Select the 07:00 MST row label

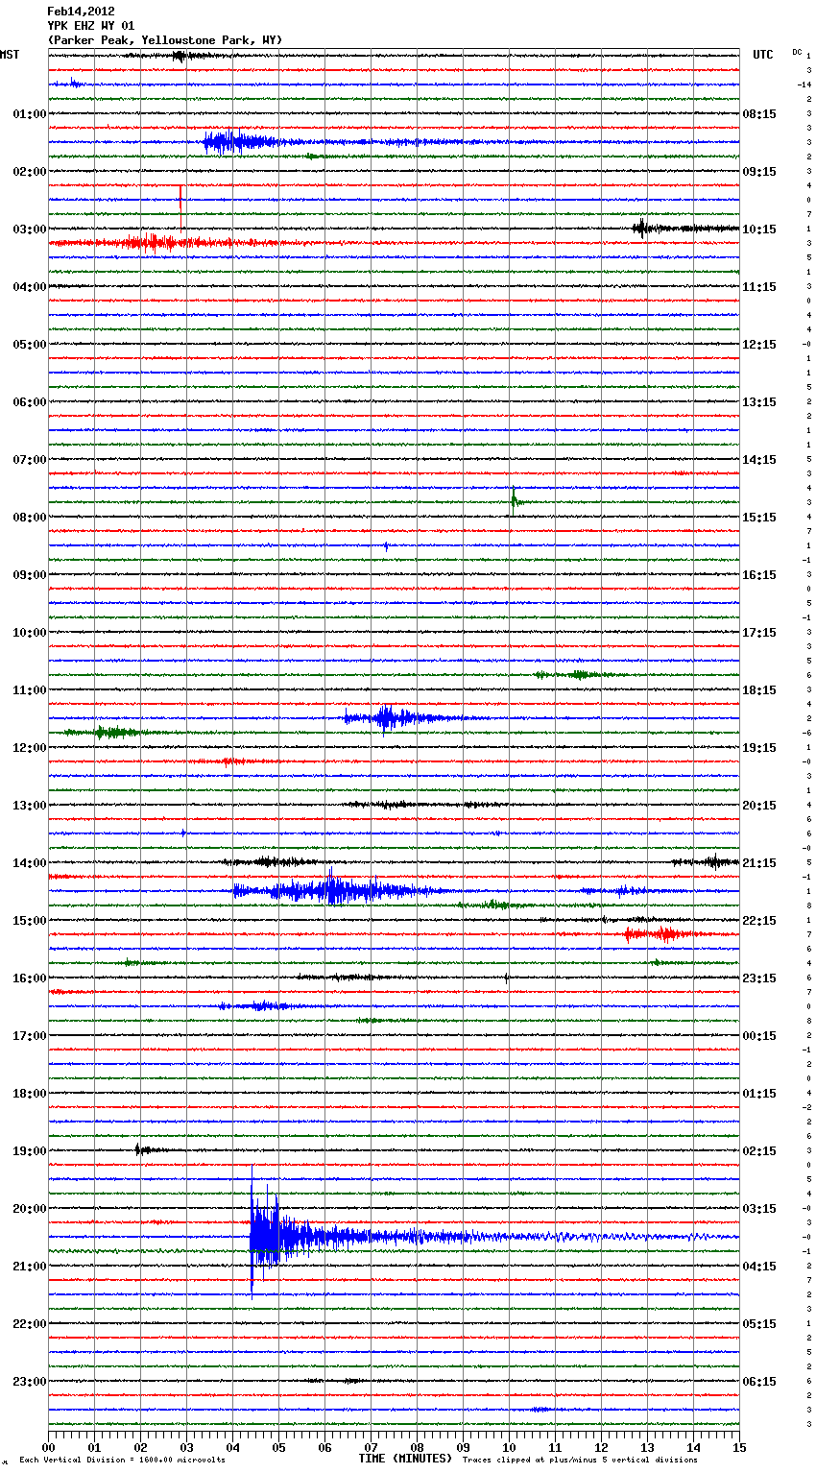(x=30, y=460)
